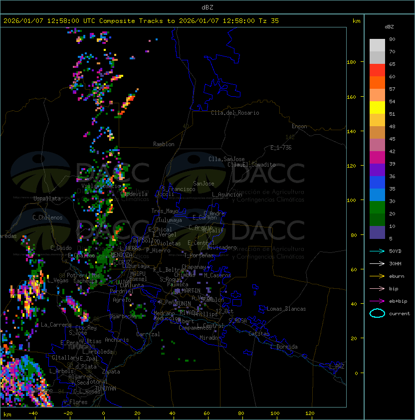Click the 'eb+bip' legend label
The width and height of the screenshot is (415, 420).
[x=398, y=301]
